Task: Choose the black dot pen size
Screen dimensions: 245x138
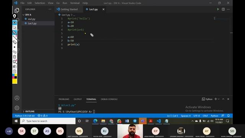Action: tap(15, 47)
